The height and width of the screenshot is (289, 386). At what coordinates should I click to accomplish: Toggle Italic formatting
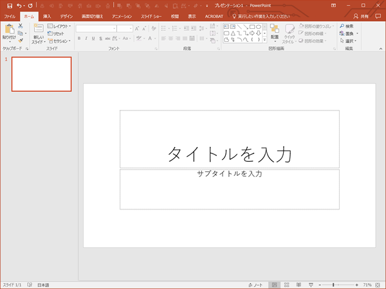click(x=86, y=39)
